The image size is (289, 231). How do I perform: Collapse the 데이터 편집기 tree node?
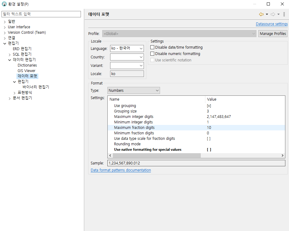point(10,60)
